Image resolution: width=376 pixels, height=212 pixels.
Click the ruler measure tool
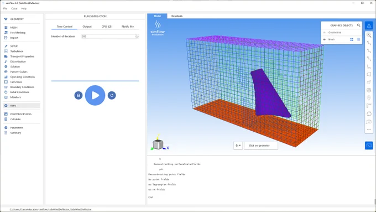click(369, 106)
